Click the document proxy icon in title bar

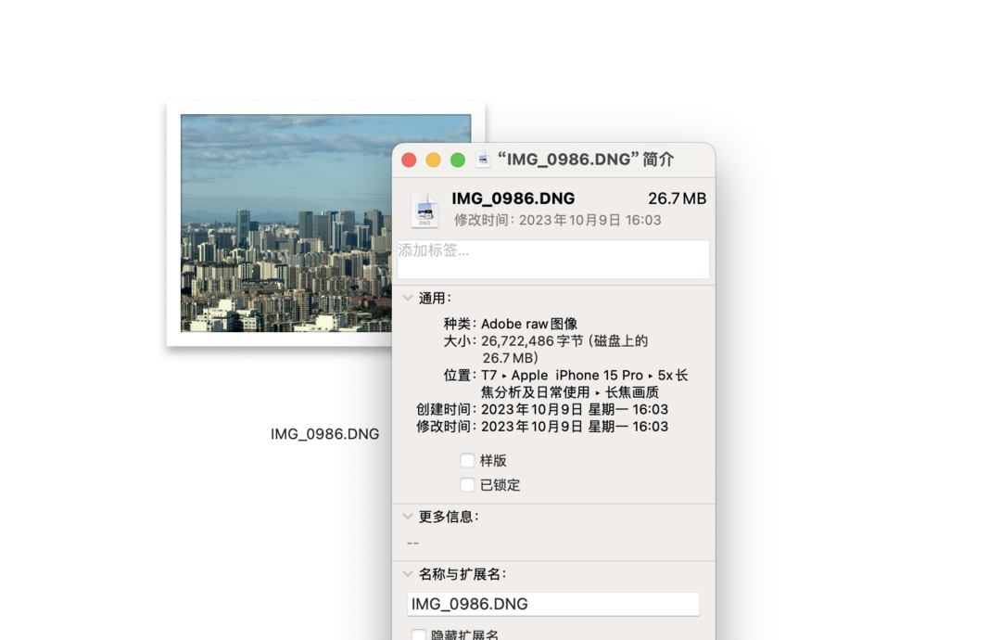pos(483,160)
